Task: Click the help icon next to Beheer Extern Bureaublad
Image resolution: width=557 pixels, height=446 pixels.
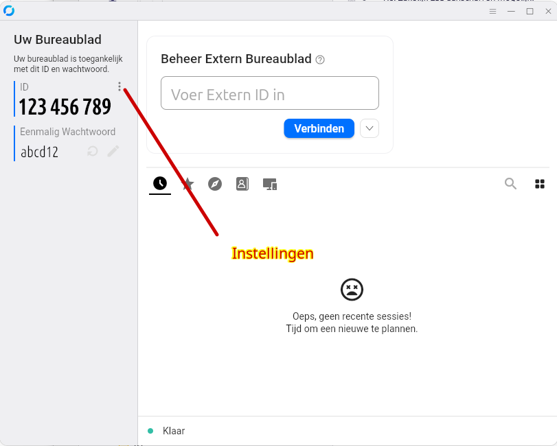Action: pyautogui.click(x=320, y=60)
